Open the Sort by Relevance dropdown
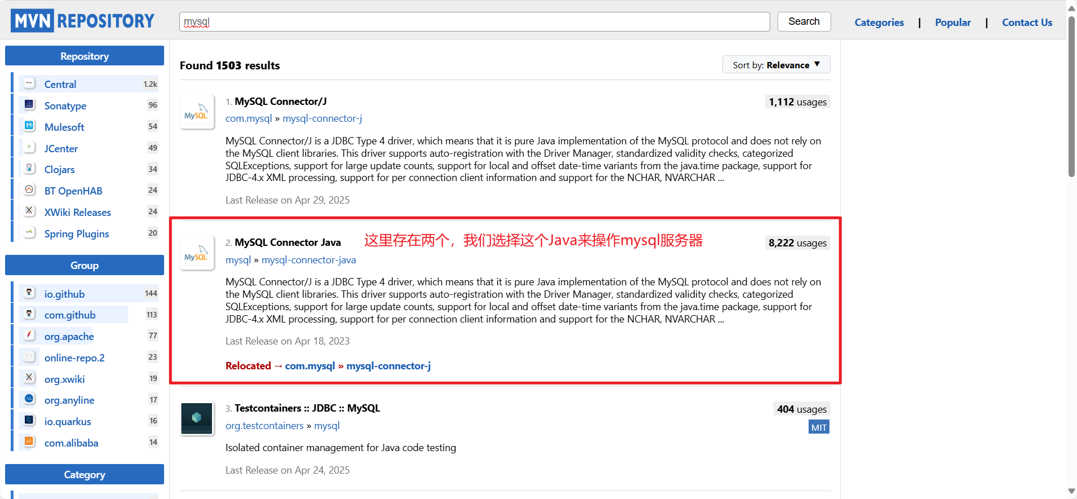Viewport: 1077px width, 499px height. pyautogui.click(x=776, y=65)
